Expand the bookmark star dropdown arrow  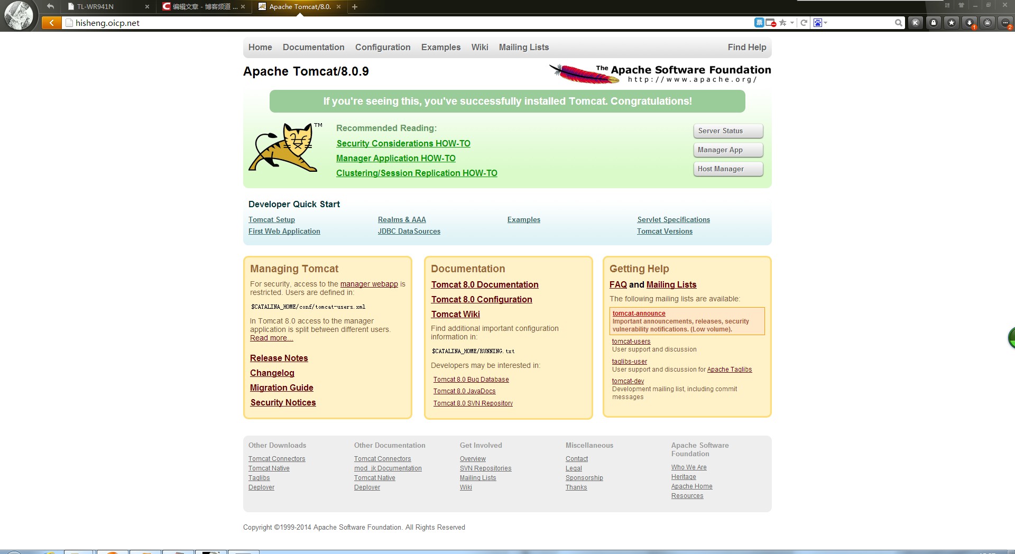pos(792,23)
